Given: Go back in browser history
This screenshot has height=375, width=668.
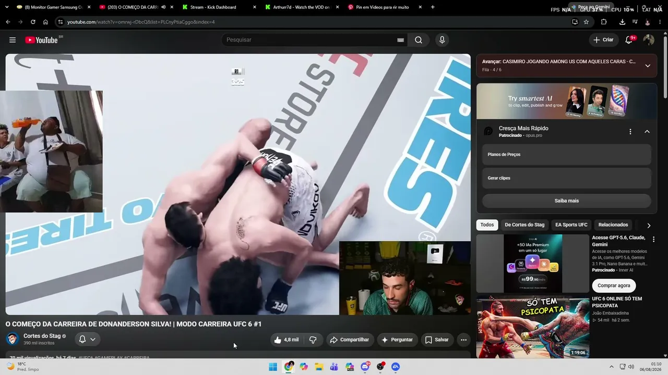Looking at the screenshot, I should click(x=8, y=22).
